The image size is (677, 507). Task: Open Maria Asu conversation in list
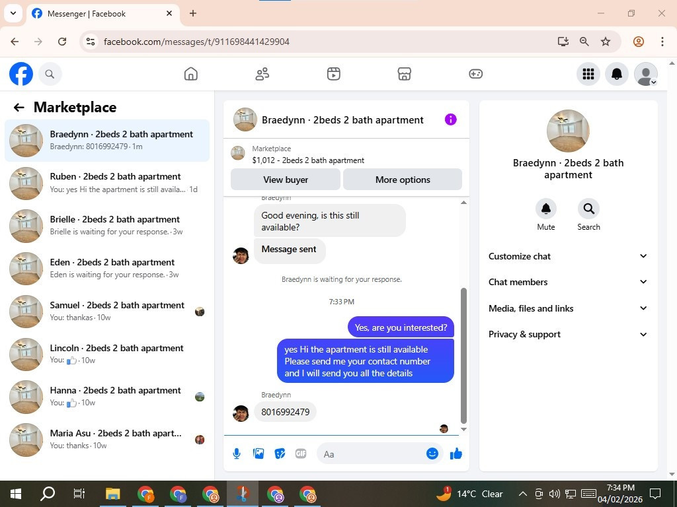tap(107, 439)
